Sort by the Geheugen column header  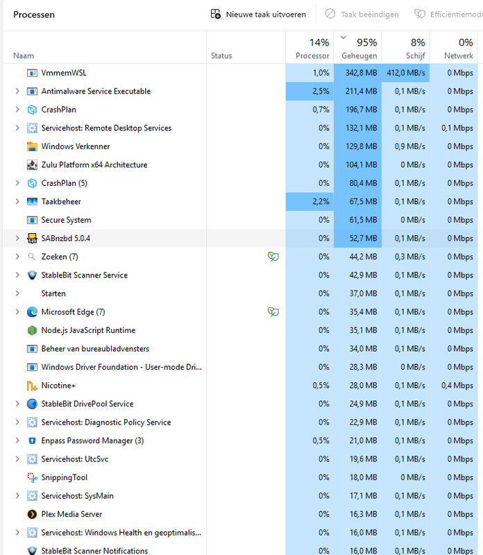tap(357, 48)
